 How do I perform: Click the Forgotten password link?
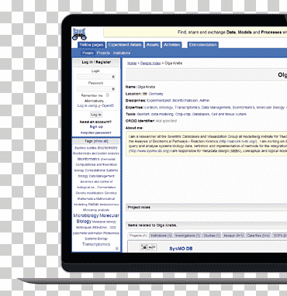pos(96,133)
